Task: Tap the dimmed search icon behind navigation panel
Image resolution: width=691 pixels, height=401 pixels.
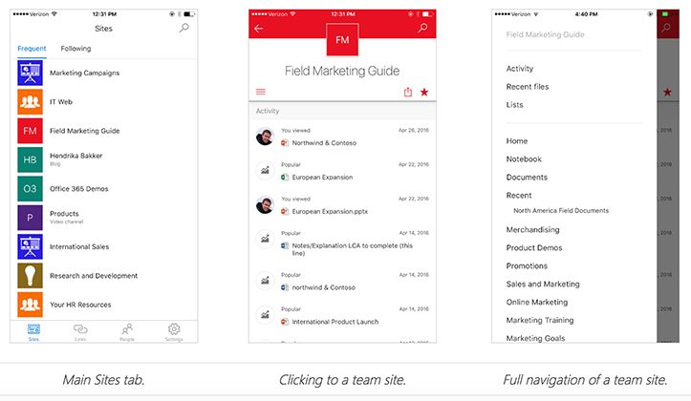Action: pos(666,28)
